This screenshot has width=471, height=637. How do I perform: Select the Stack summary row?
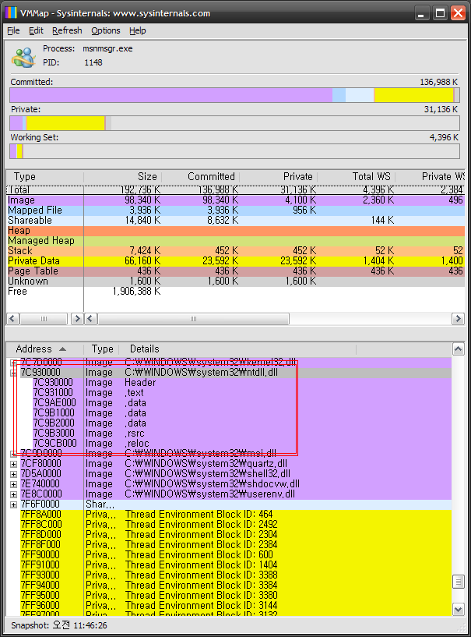pos(235,251)
